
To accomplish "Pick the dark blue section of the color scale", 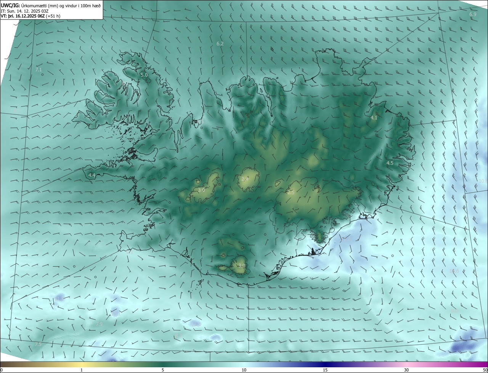I will 325,364.
